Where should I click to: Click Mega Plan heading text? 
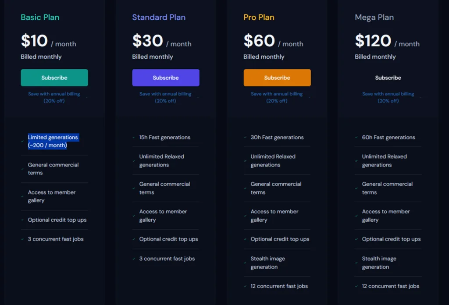coord(374,18)
